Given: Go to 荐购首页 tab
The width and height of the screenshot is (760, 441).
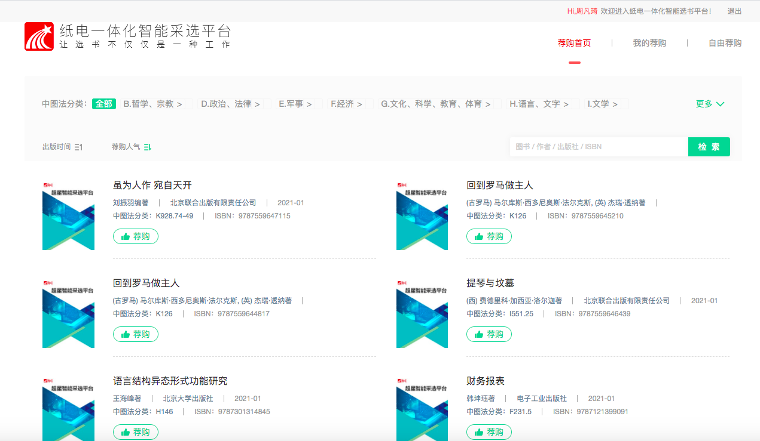Looking at the screenshot, I should pyautogui.click(x=574, y=43).
